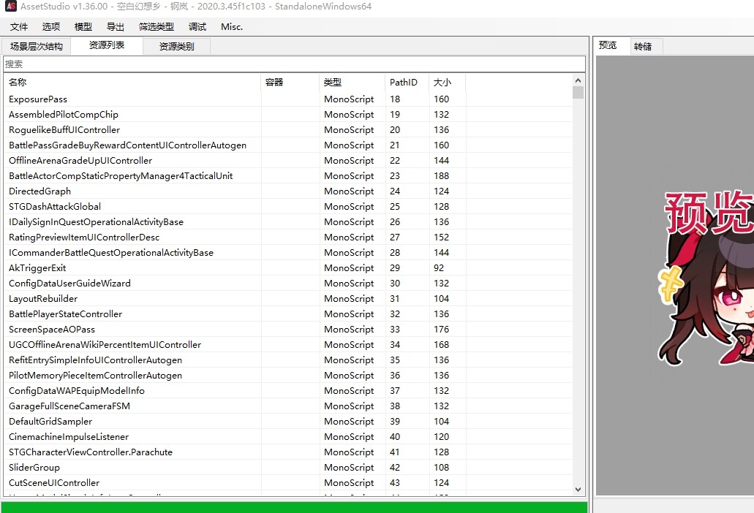Open the Misc. menu
754x513 pixels.
click(x=232, y=27)
